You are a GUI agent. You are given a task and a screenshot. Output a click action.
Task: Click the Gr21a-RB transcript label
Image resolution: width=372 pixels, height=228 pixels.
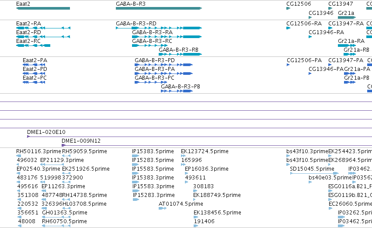tap(356, 50)
